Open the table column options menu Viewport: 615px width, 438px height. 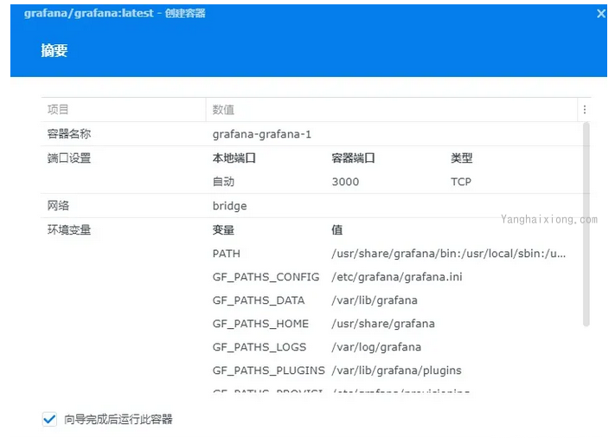585,109
